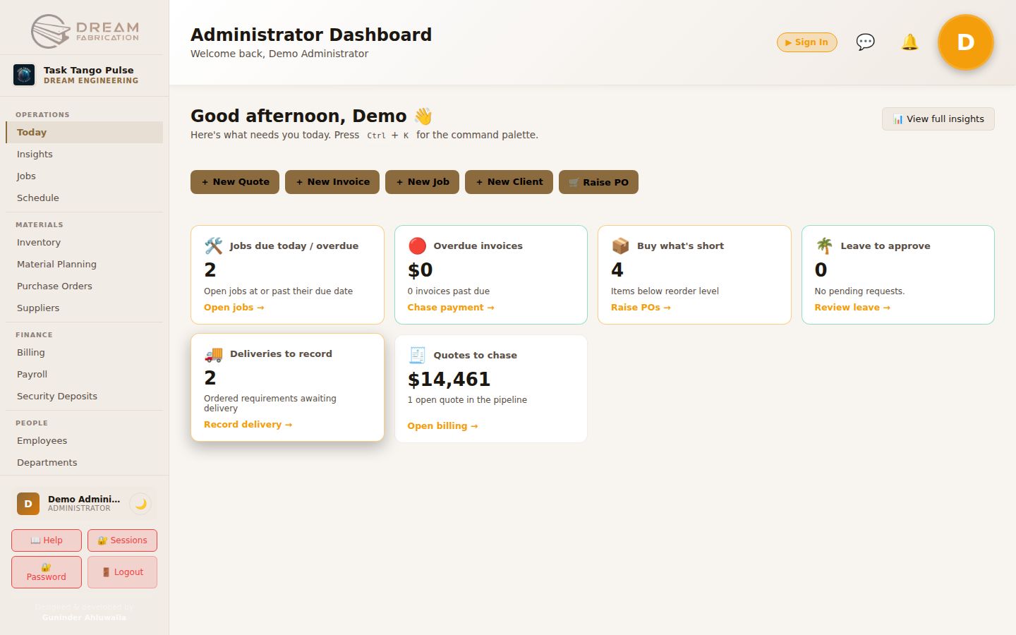Click the truck icon on Deliveries to record

point(214,353)
